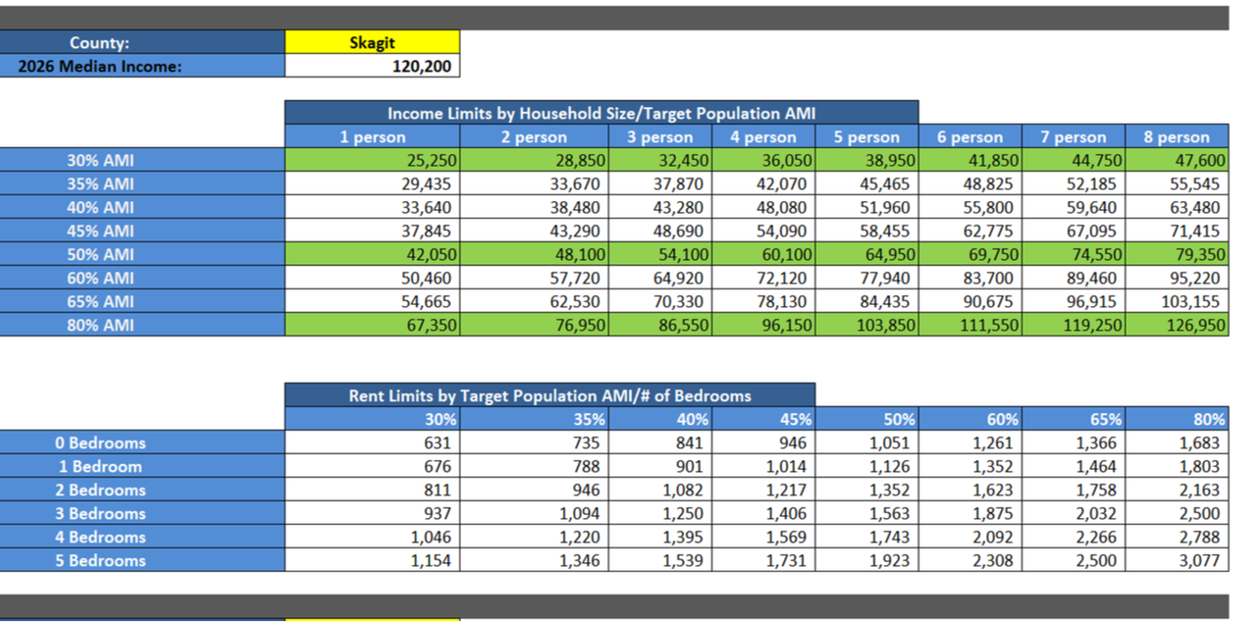
Task: Select the 103,155 income cell
Action: pyautogui.click(x=1177, y=301)
